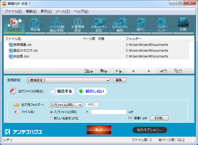
Task: Open the ツール(T) menu
Action: [62, 11]
